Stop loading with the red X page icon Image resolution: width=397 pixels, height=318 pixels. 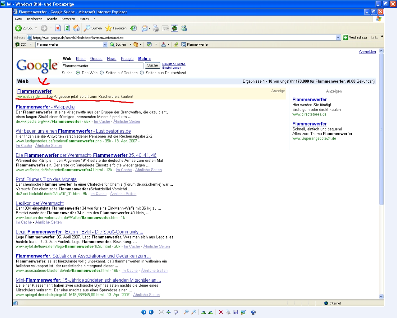click(58, 28)
